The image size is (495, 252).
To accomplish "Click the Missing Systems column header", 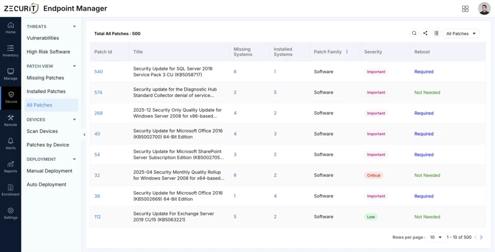I will click(243, 52).
